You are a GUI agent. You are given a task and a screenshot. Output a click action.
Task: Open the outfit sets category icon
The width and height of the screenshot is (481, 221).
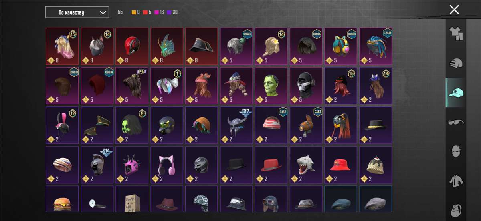[455, 34]
